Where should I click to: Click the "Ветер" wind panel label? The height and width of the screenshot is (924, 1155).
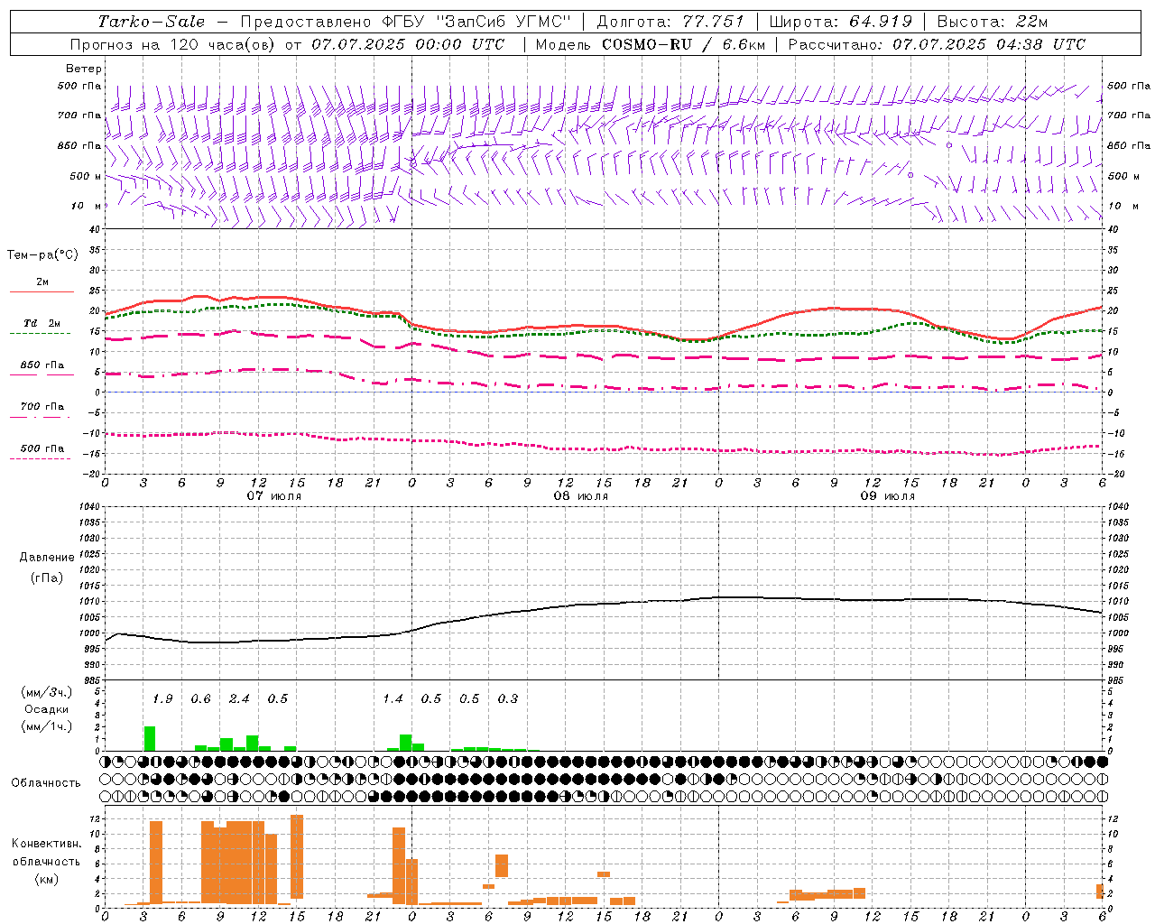[x=84, y=69]
